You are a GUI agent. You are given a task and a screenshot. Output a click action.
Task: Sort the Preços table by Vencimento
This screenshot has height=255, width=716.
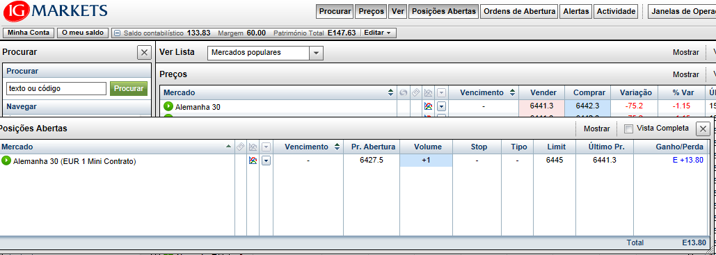pyautogui.click(x=512, y=92)
